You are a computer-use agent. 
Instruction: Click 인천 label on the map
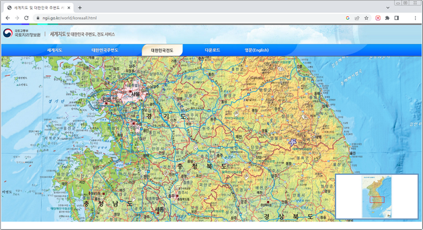tap(107, 100)
